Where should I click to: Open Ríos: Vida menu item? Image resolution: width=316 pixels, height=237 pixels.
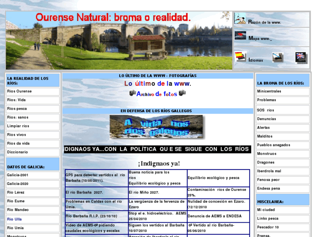(33, 100)
